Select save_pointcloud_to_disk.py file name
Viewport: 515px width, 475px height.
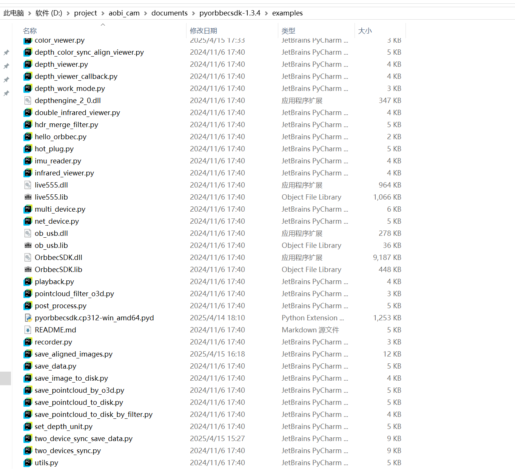79,402
